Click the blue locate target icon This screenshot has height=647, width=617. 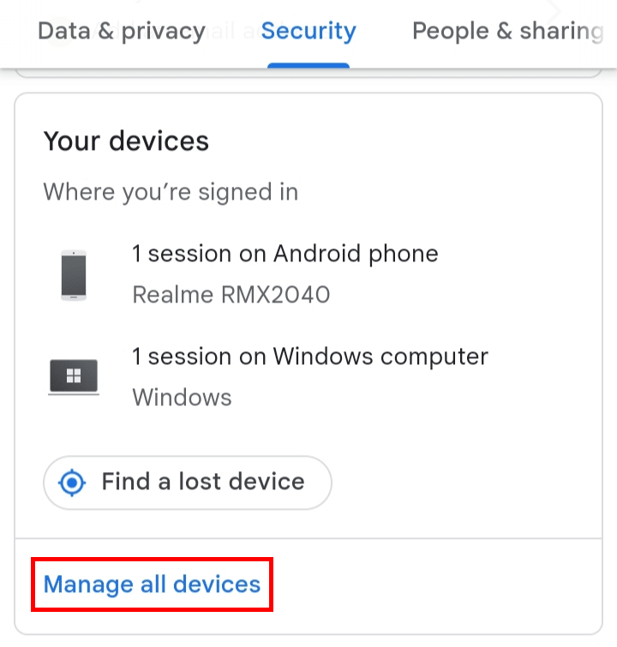pyautogui.click(x=72, y=482)
